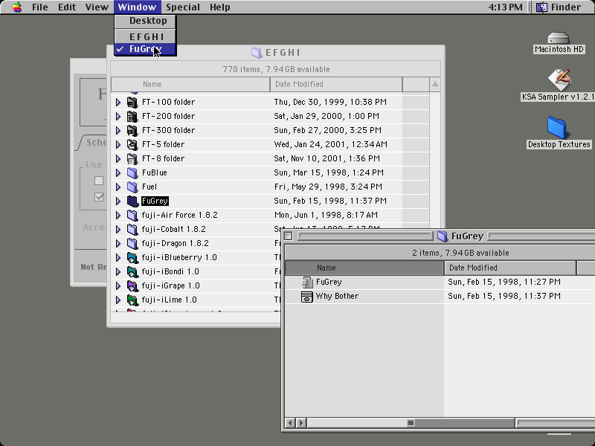Click the '2 items, 7.94 GB available' text
Screen dimensions: 595x446
pyautogui.click(x=460, y=253)
